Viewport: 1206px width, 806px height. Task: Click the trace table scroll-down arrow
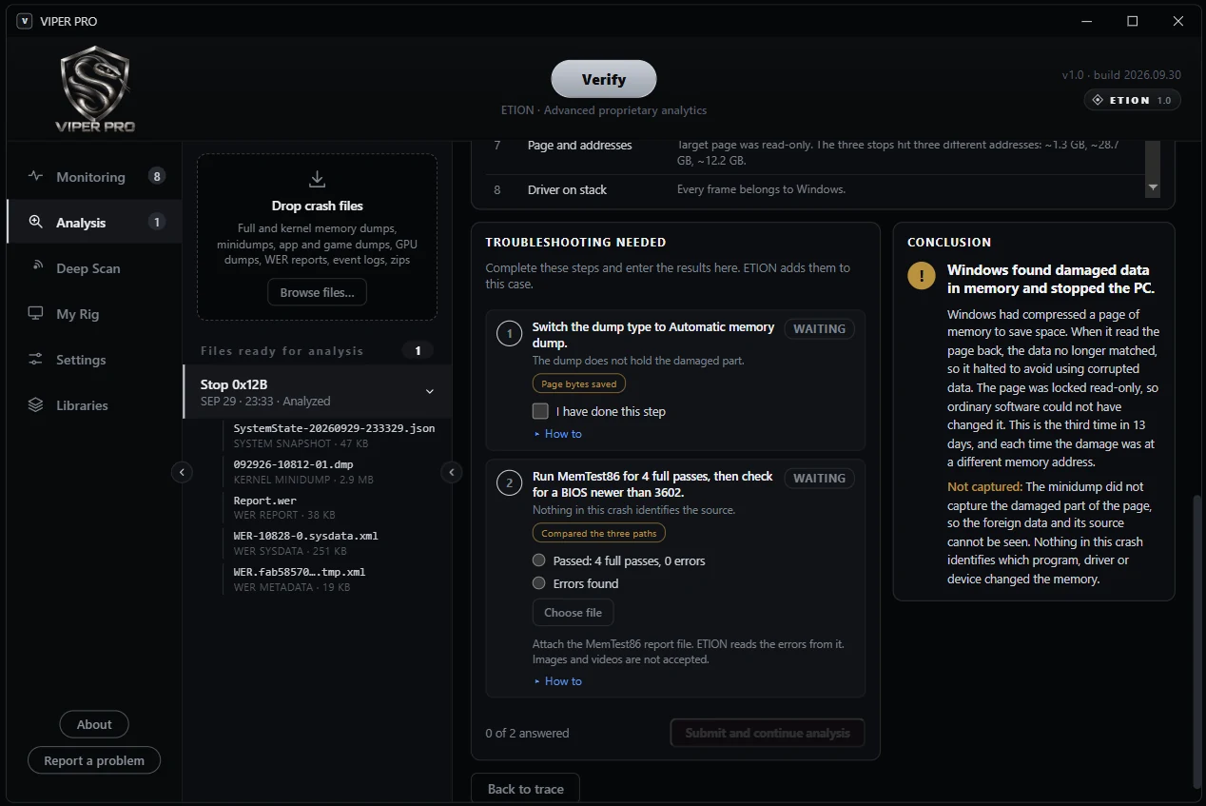(x=1153, y=188)
